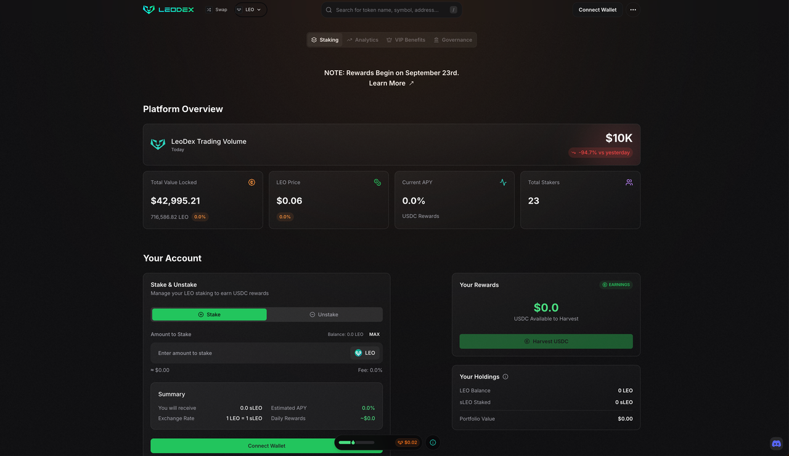Click the Total Stakers people icon
789x456 pixels.
(x=629, y=182)
